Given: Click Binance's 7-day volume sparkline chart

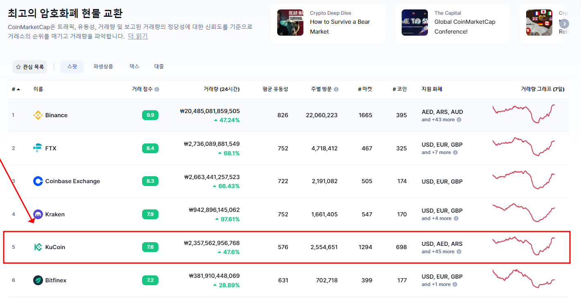Looking at the screenshot, I should tap(525, 115).
